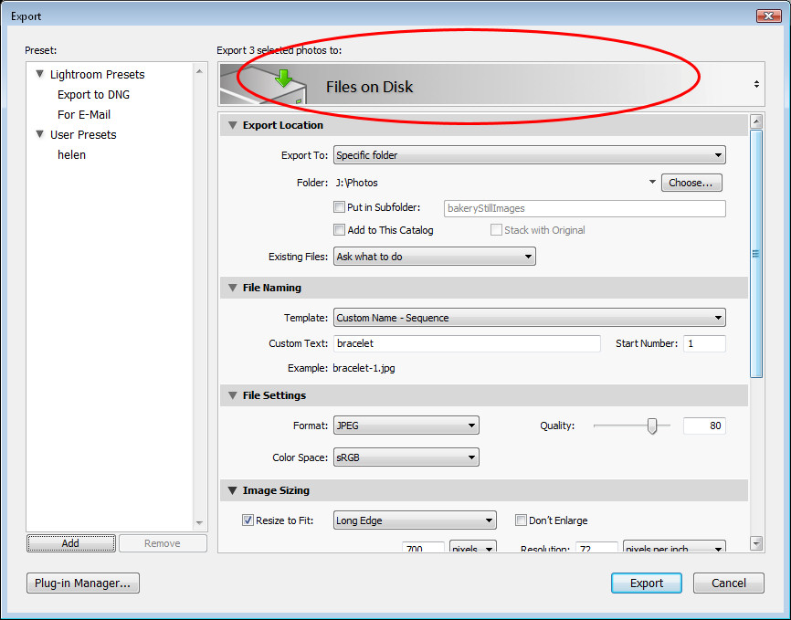Click the settings panel scrollbar thumb
This screenshot has height=620, width=791.
tap(756, 253)
